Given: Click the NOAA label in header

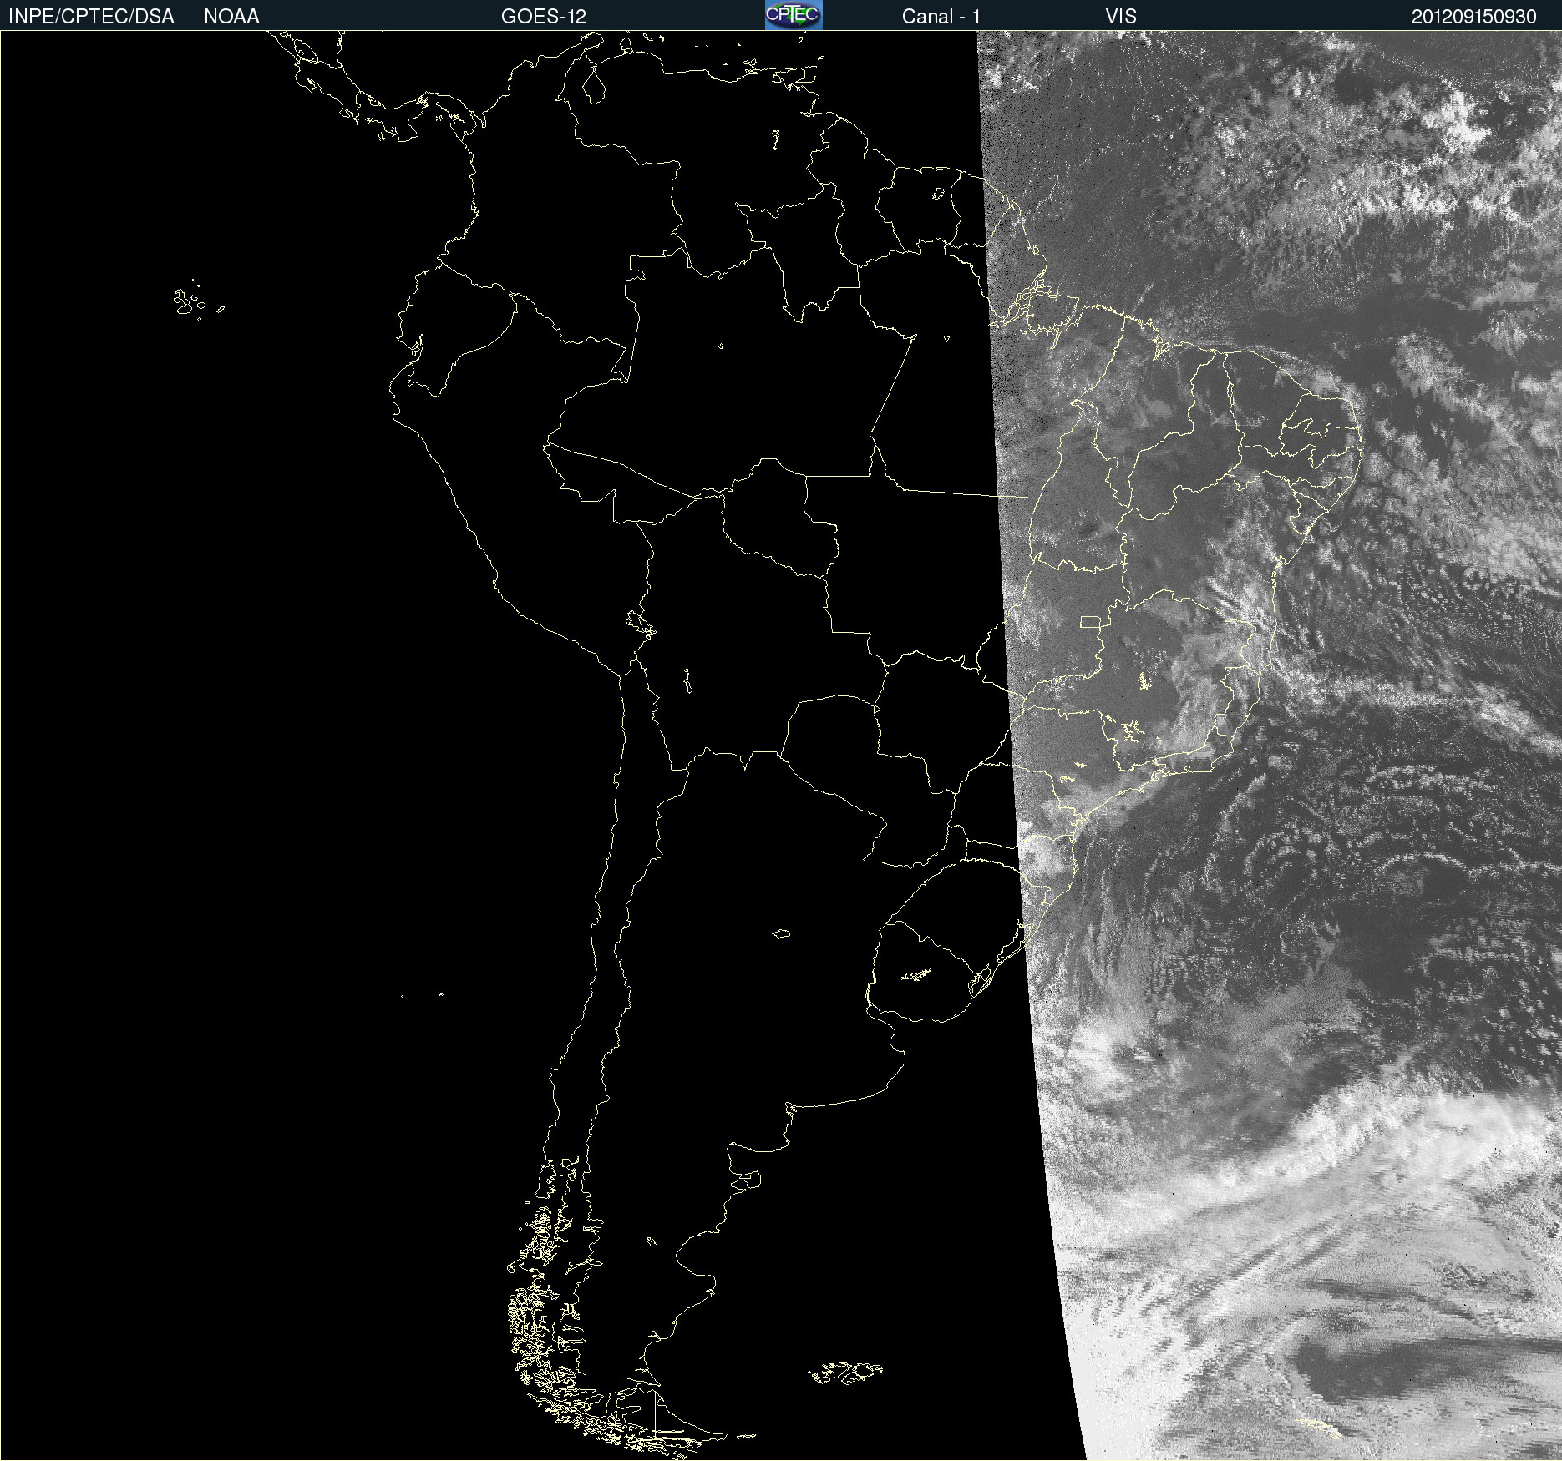Looking at the screenshot, I should coord(231,17).
